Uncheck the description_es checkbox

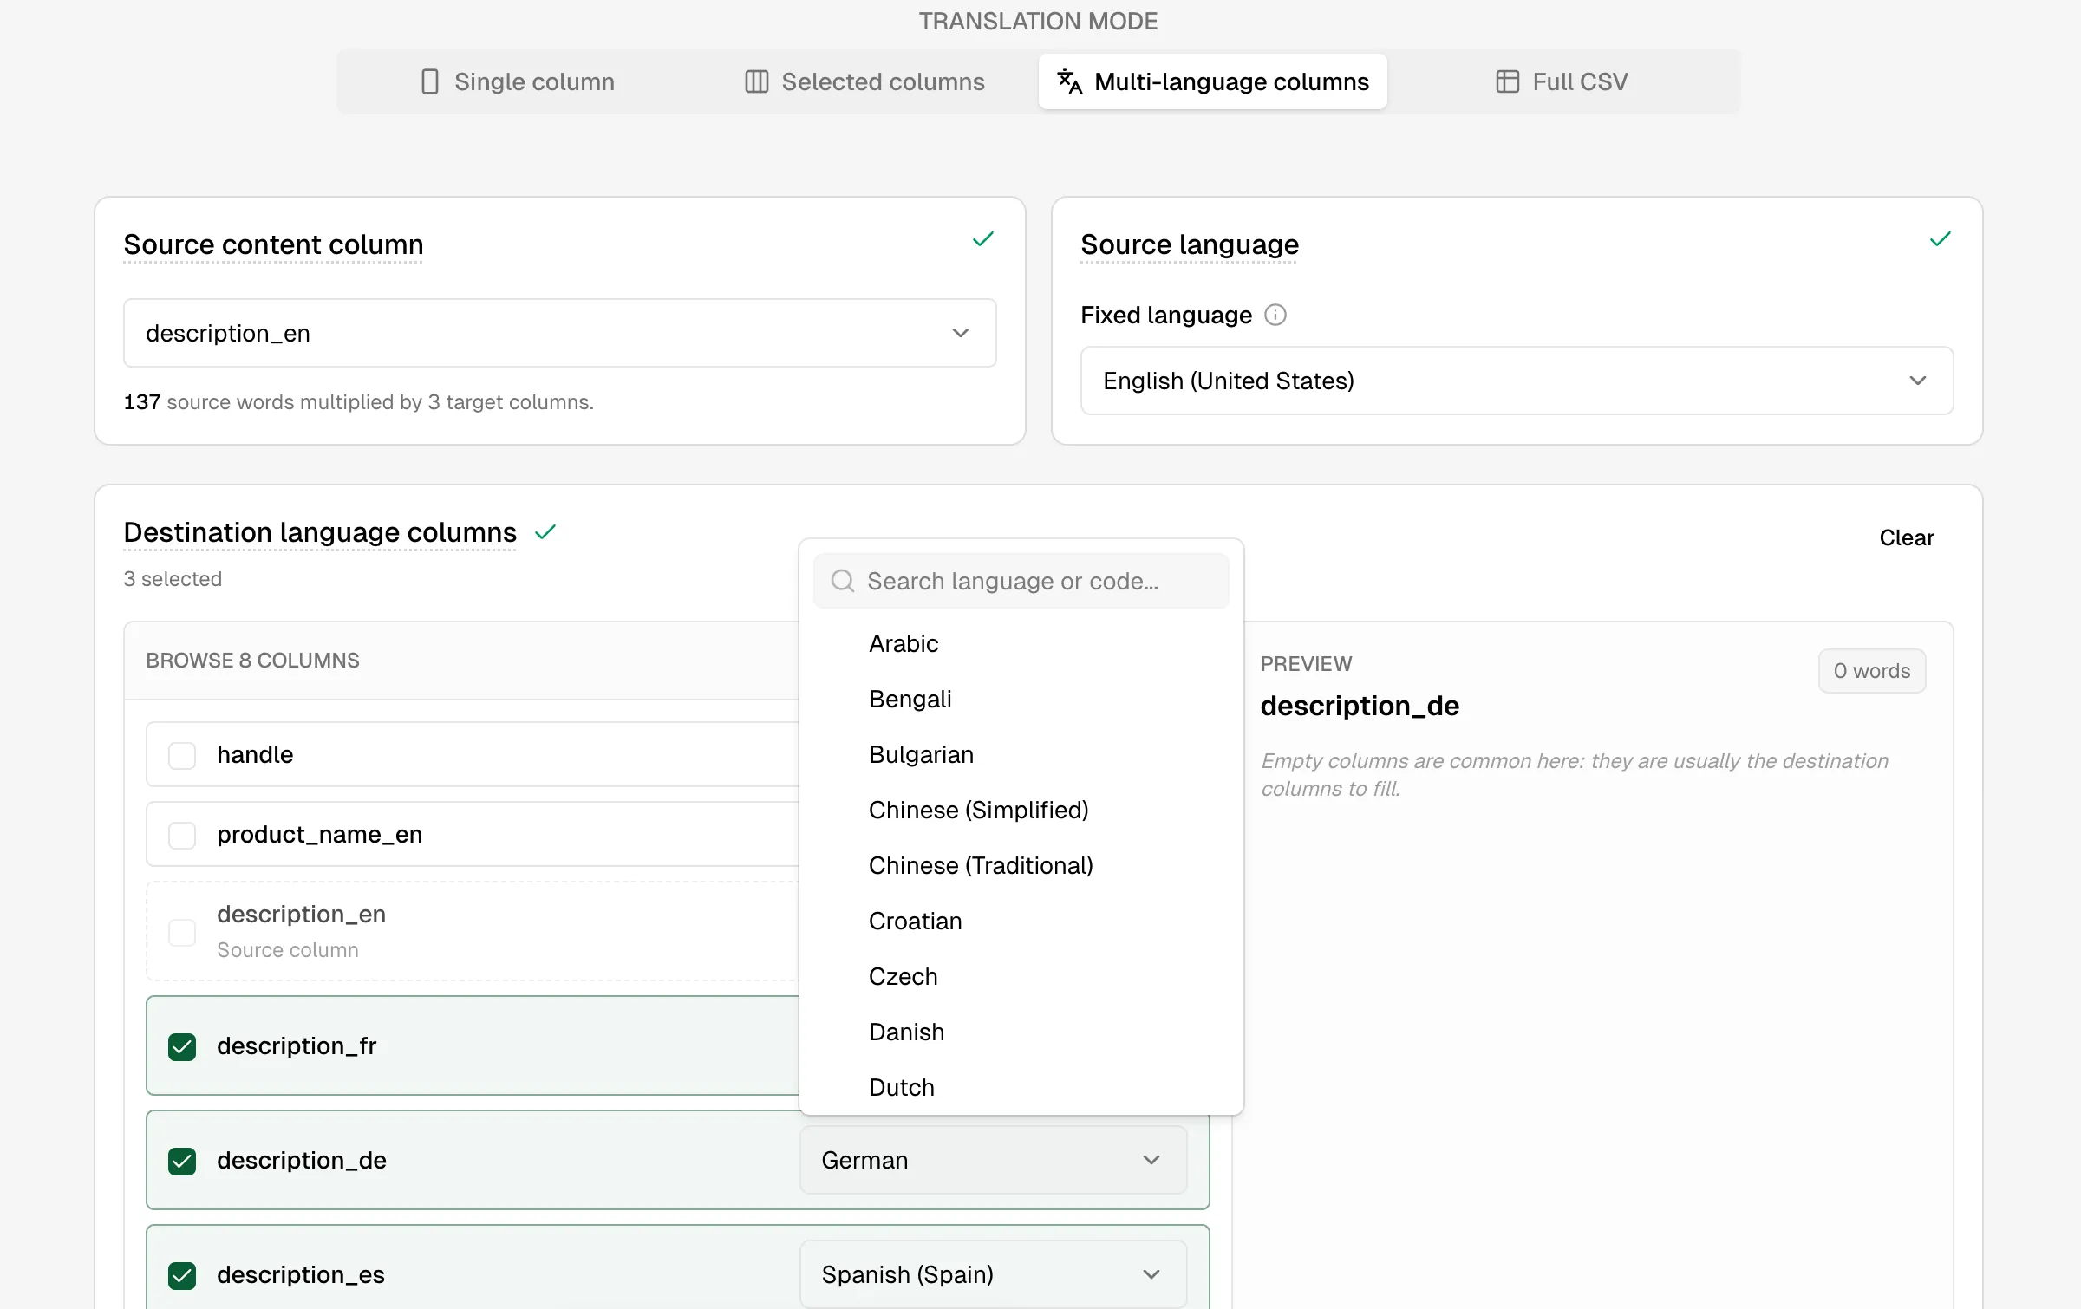pos(182,1275)
